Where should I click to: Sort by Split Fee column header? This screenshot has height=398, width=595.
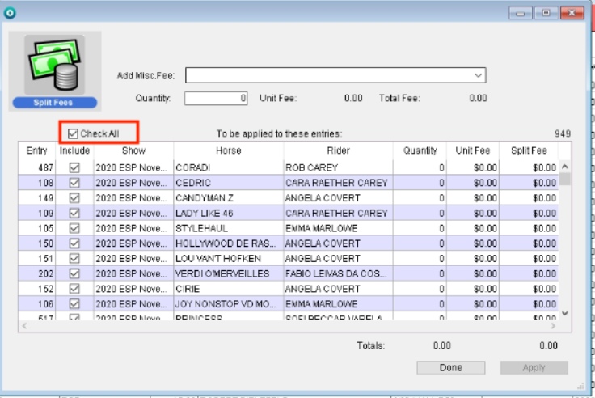coord(529,150)
